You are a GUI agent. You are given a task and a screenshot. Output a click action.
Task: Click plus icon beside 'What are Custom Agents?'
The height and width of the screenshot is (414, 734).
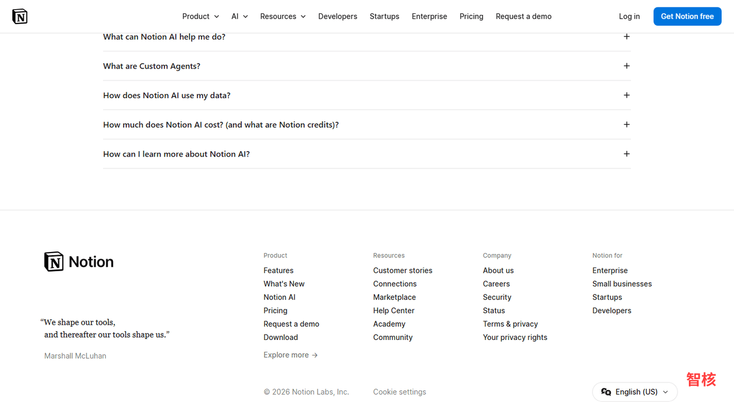click(x=627, y=66)
